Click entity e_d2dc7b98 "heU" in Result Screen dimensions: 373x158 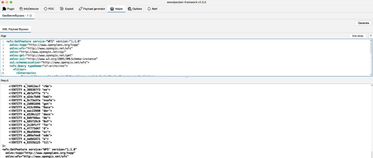30,96
